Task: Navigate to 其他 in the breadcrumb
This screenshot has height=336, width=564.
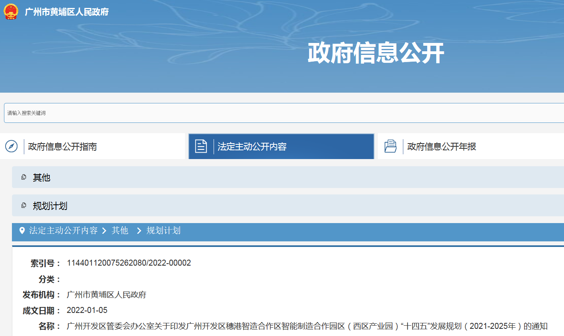Action: (x=120, y=231)
